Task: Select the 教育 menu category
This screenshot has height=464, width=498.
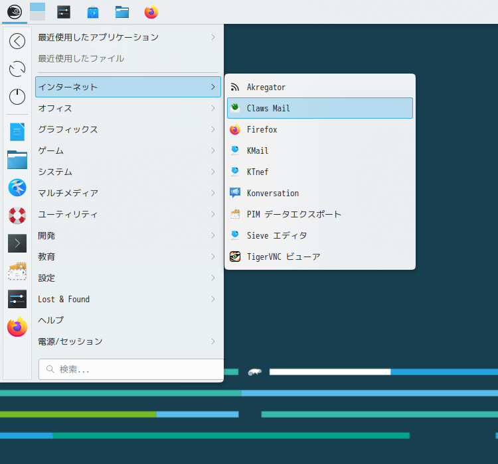Action: pos(128,257)
